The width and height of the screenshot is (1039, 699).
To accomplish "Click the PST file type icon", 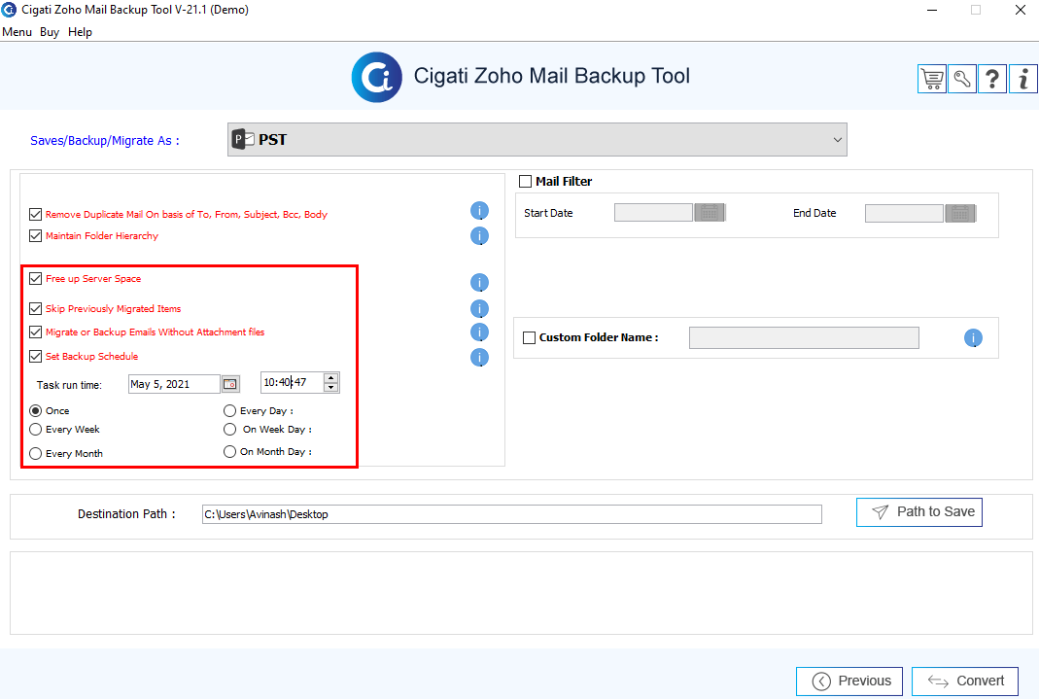I will pos(243,139).
